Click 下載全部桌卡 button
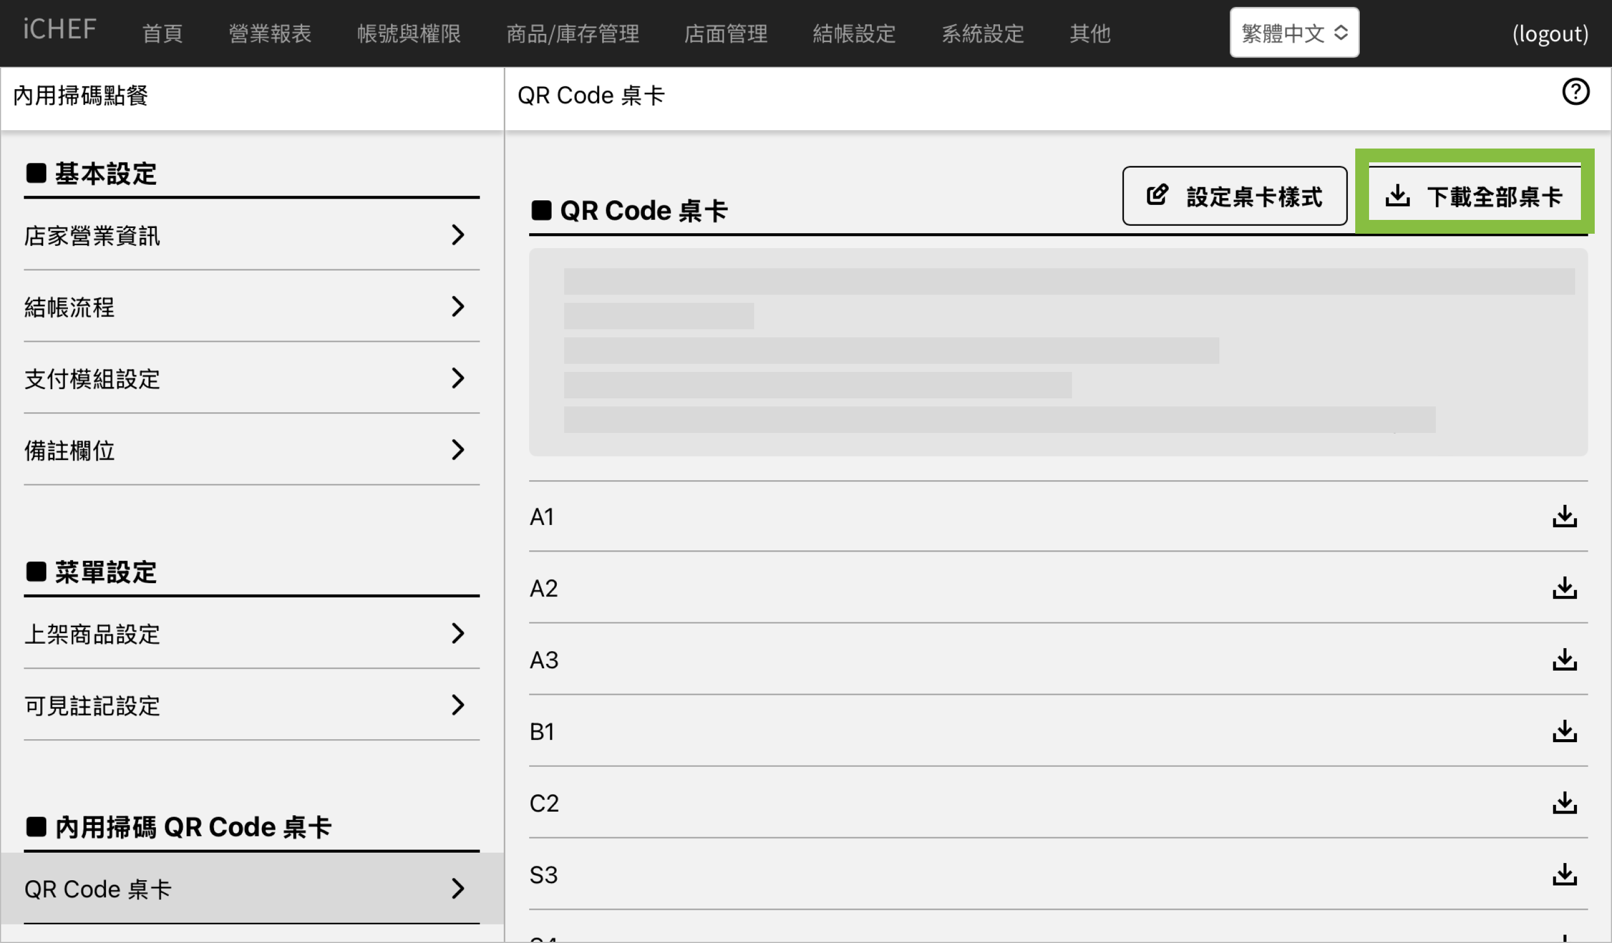Screen dimensions: 1612x943 (1474, 196)
